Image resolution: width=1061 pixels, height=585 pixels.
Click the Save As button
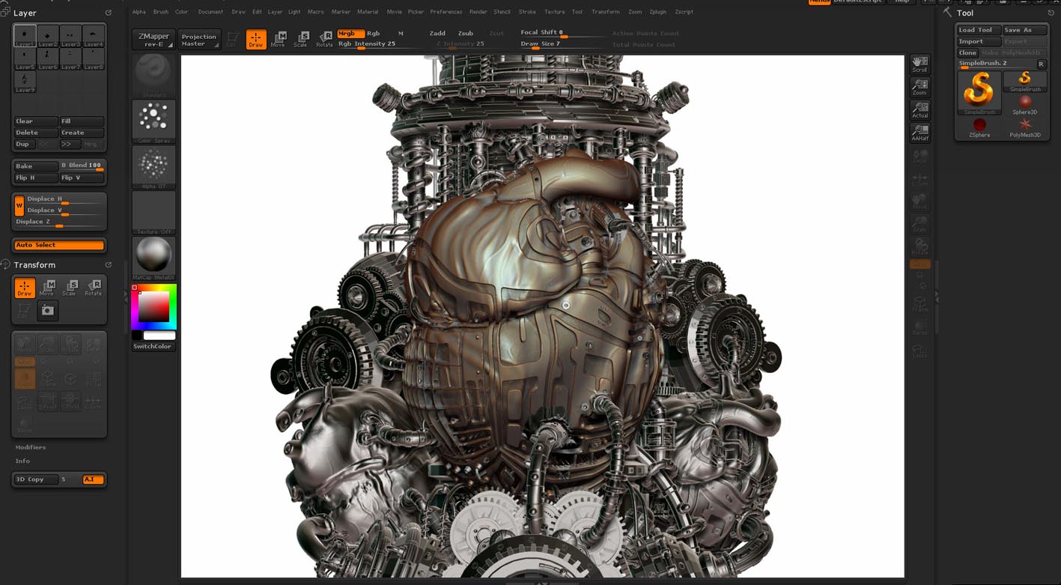pyautogui.click(x=1025, y=30)
